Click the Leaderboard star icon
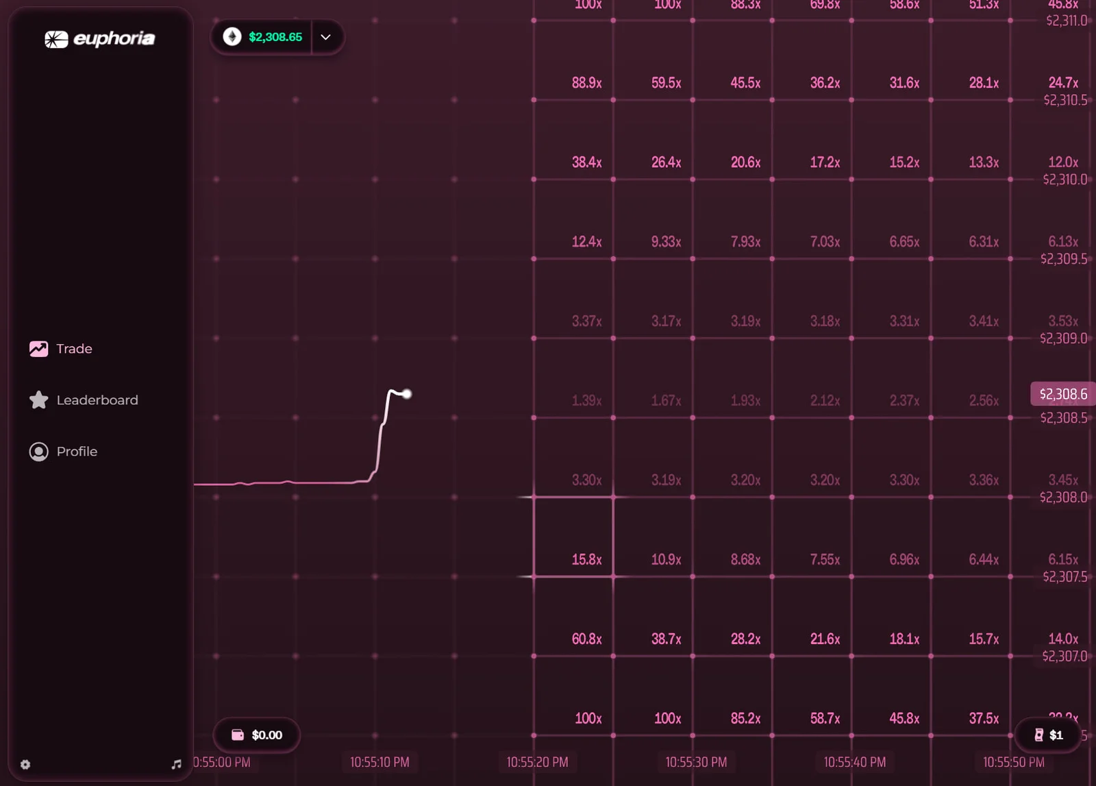The image size is (1096, 786). pos(38,400)
